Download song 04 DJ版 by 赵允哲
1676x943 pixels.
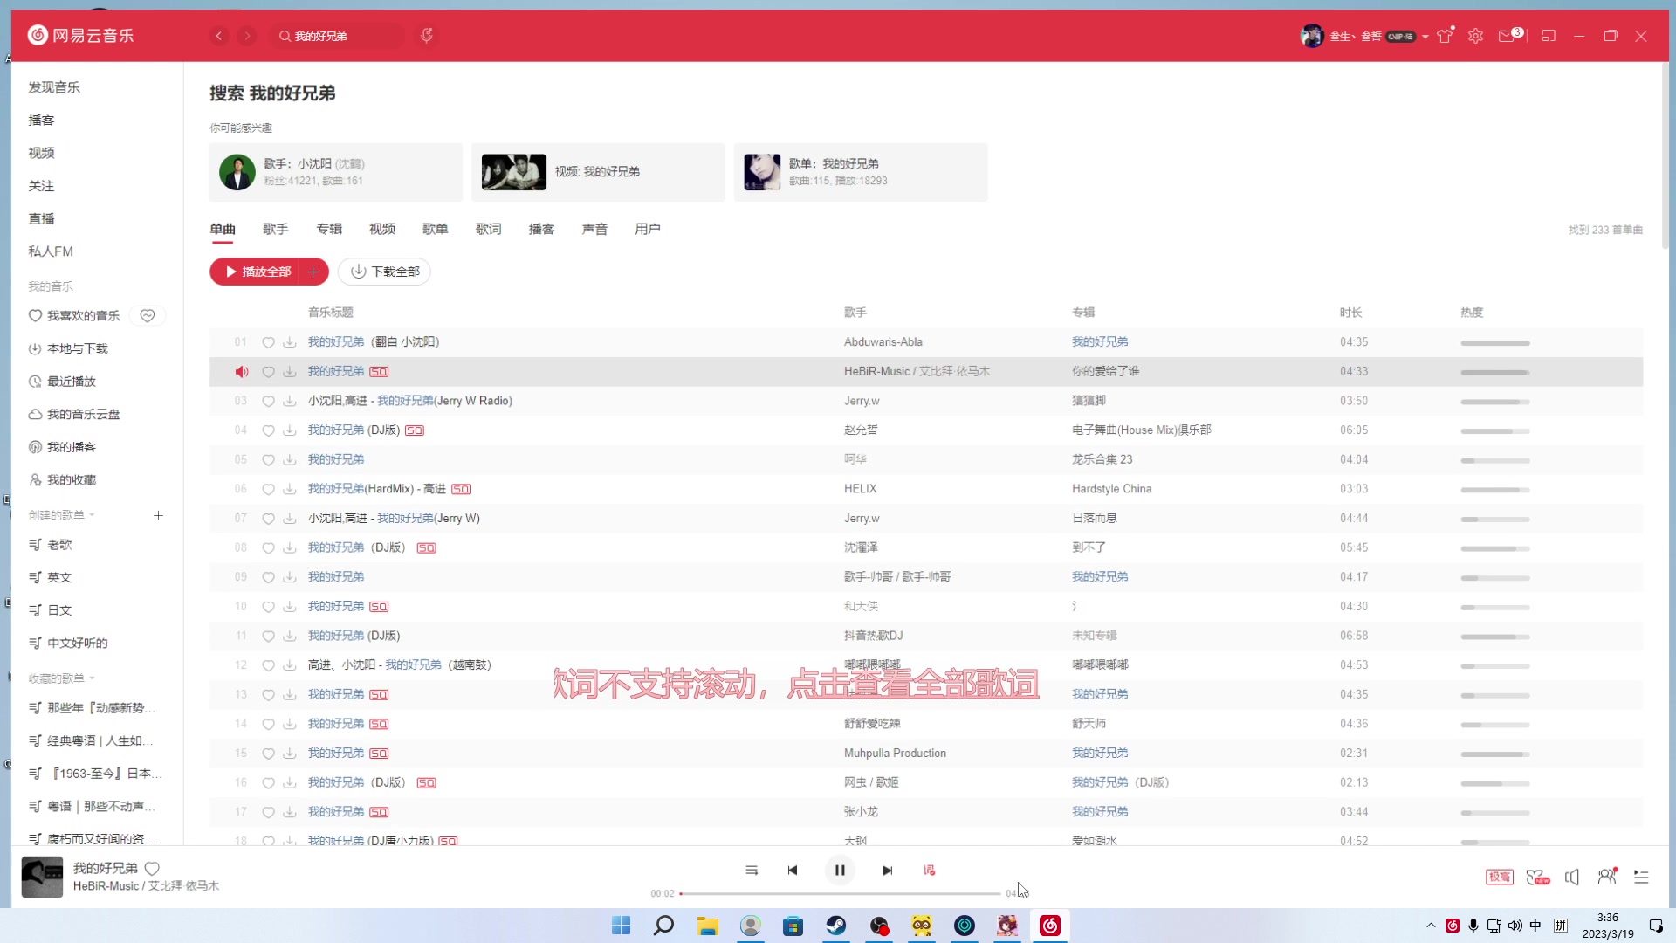(289, 430)
